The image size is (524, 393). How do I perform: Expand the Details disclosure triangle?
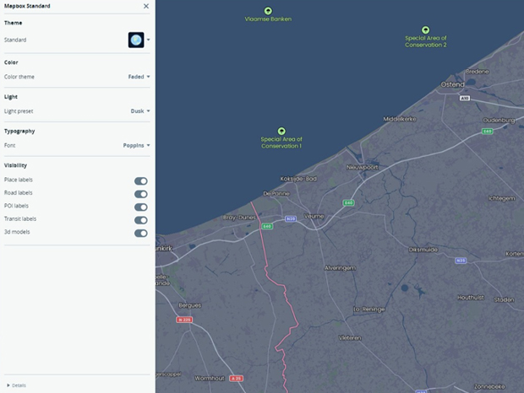pyautogui.click(x=8, y=385)
